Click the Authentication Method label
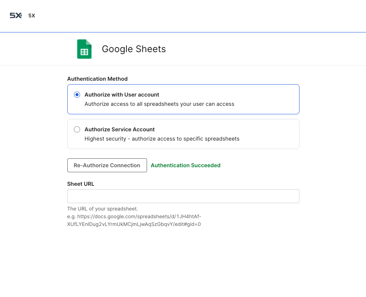Viewport: 366px width, 297px height. click(97, 79)
